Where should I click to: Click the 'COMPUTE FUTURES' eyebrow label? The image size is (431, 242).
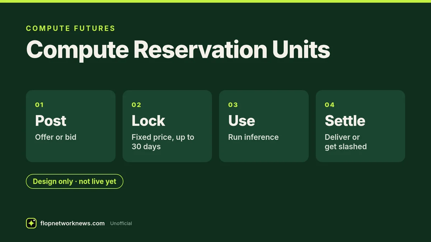(71, 28)
